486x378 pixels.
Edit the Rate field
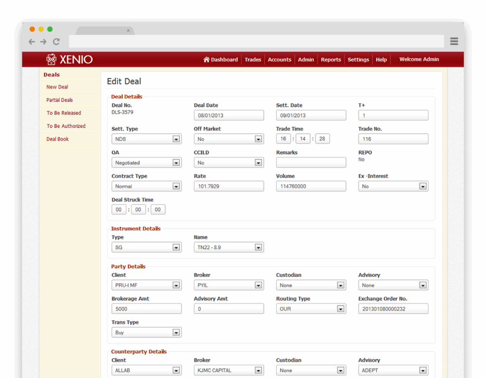229,186
